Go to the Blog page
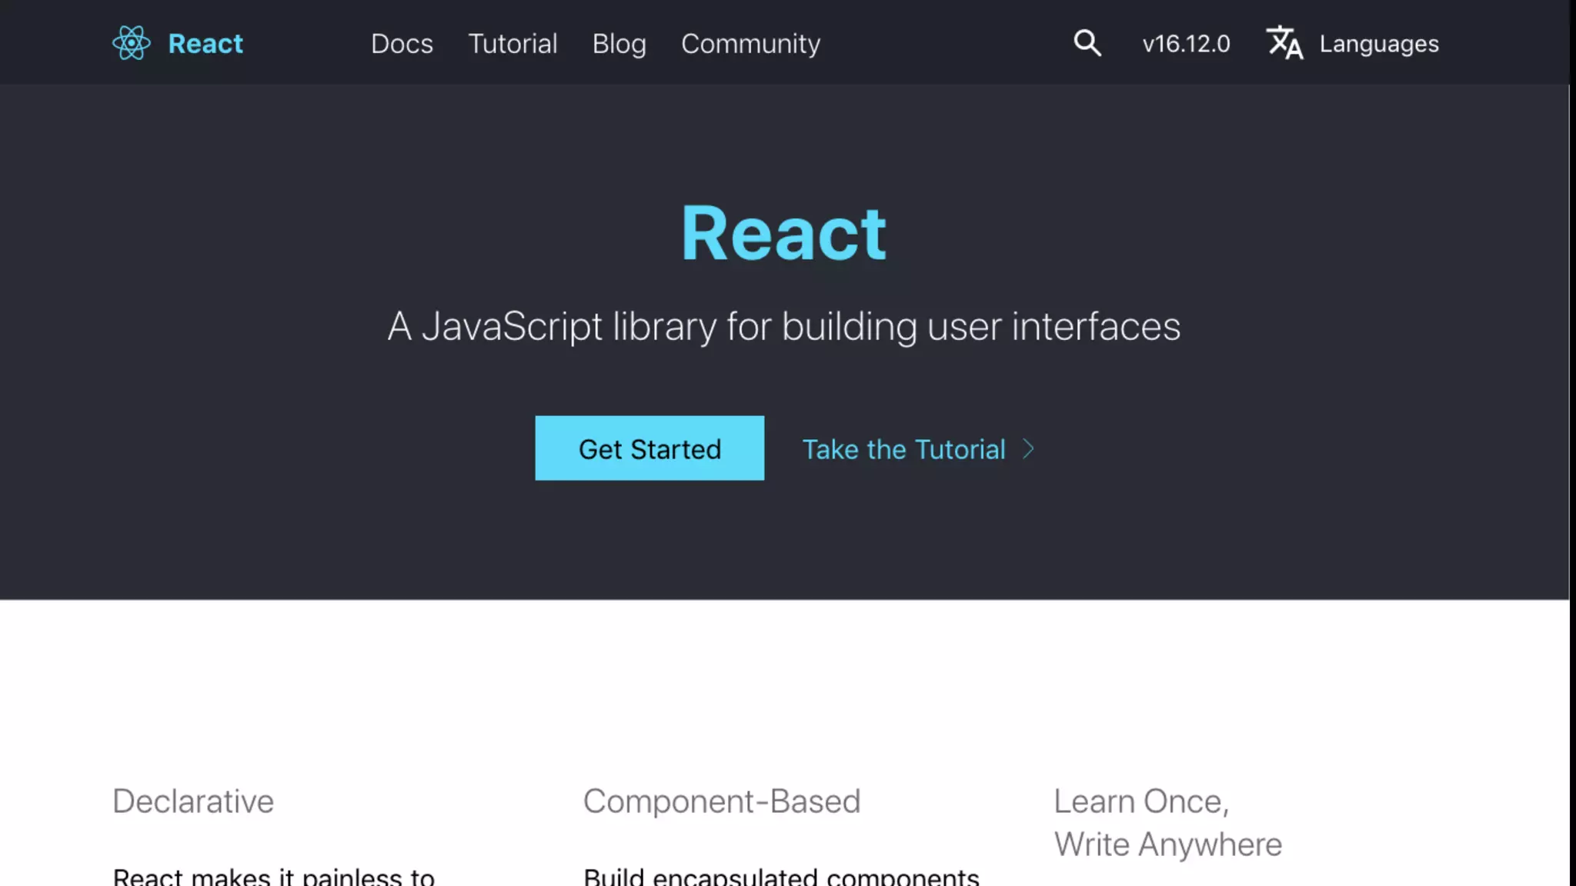This screenshot has width=1576, height=886. (x=619, y=44)
